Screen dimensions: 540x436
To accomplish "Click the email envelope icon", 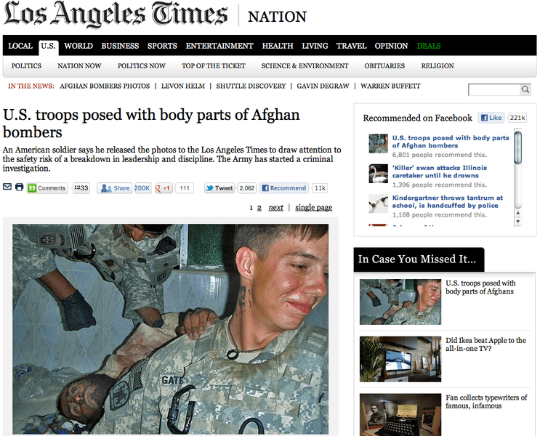I will tap(7, 187).
